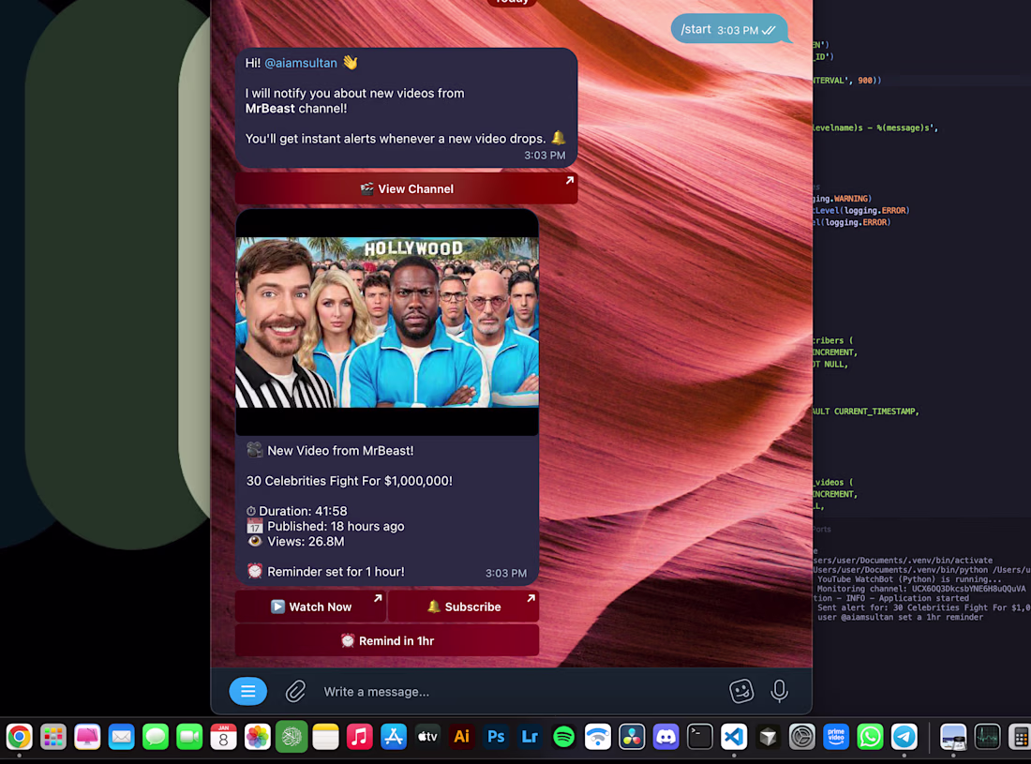Image resolution: width=1031 pixels, height=764 pixels.
Task: Open Terminal from the dock
Action: tap(699, 737)
